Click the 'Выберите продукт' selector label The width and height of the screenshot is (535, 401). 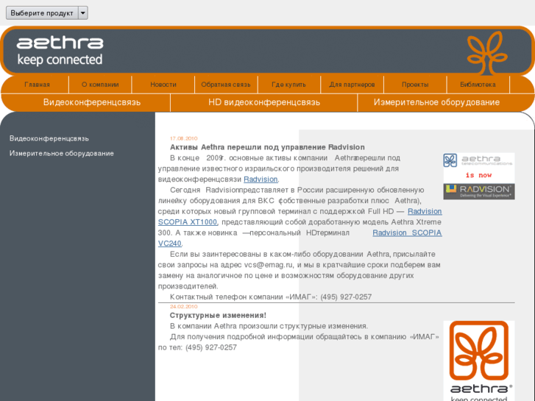(42, 13)
